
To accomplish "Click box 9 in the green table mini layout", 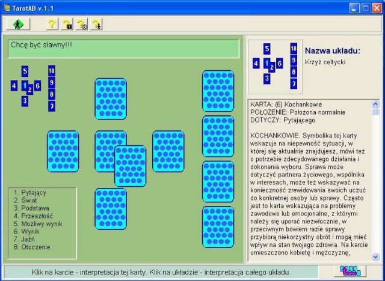I will pos(52,83).
